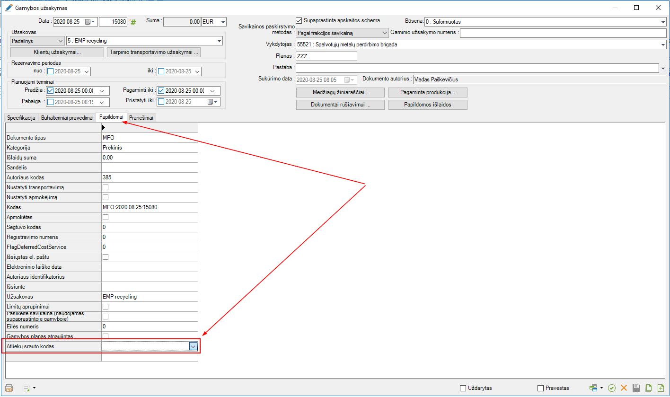The width and height of the screenshot is (670, 397).
Task: Click the green hash number generator icon
Action: click(133, 22)
